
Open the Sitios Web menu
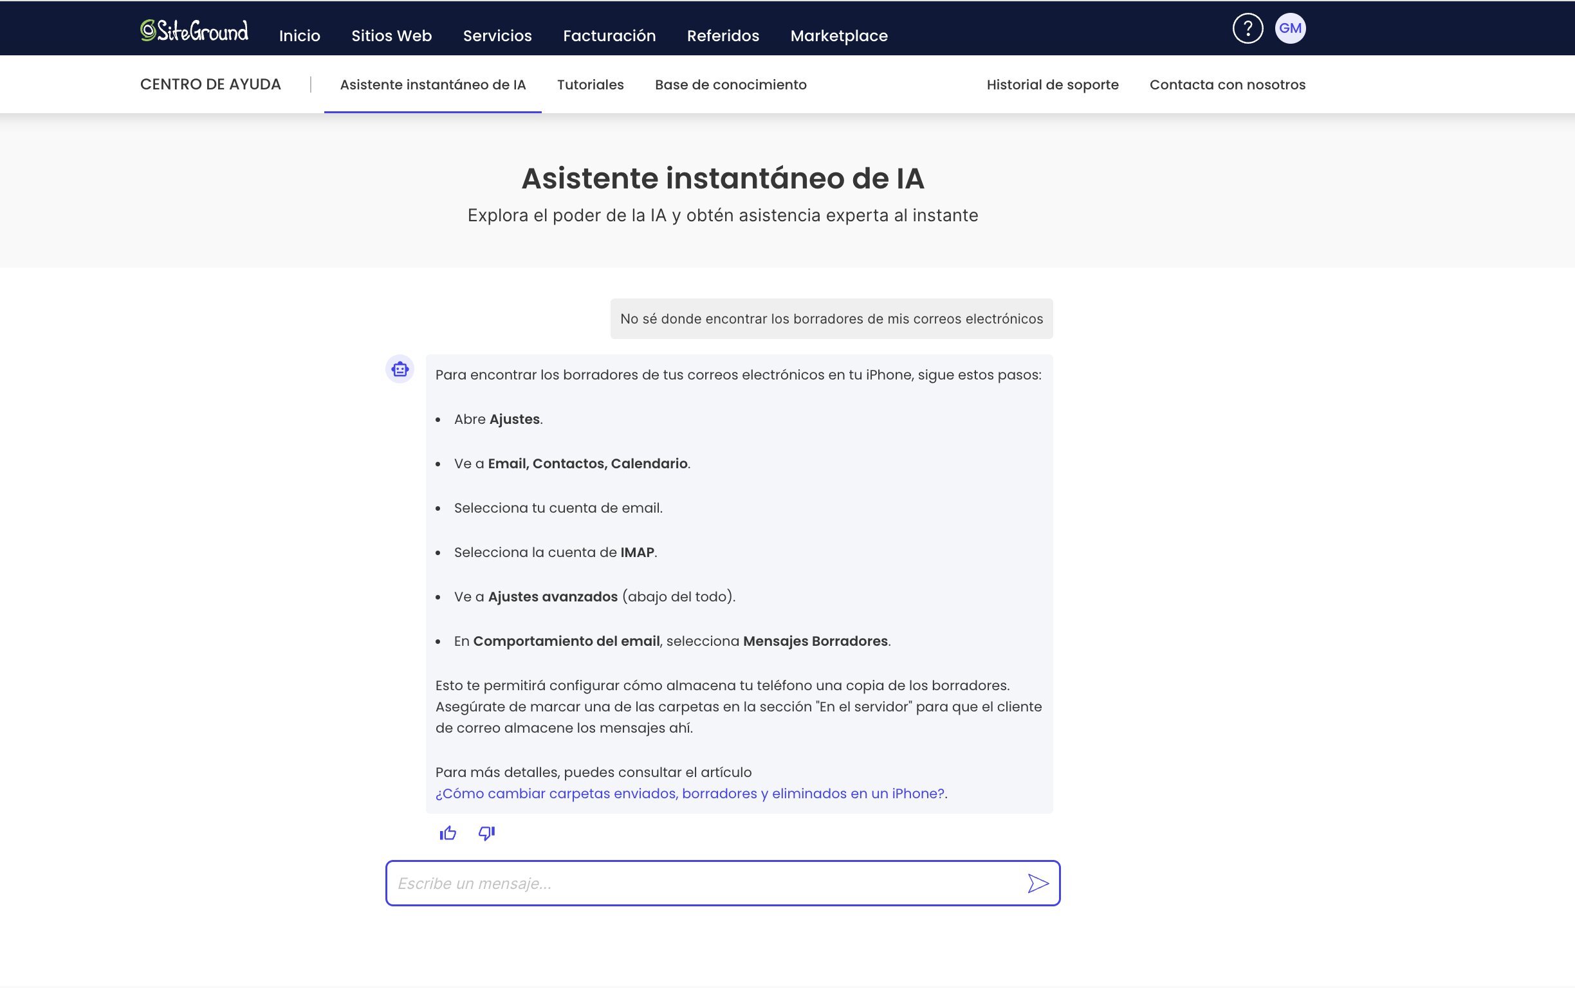[391, 35]
